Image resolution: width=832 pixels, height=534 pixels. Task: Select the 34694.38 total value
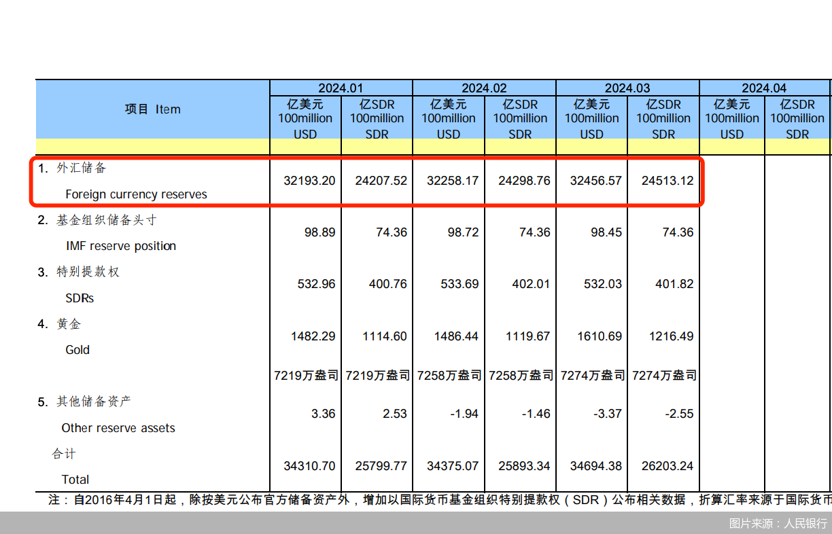click(x=595, y=466)
